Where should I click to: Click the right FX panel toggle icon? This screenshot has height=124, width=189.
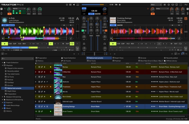(x=188, y=9)
